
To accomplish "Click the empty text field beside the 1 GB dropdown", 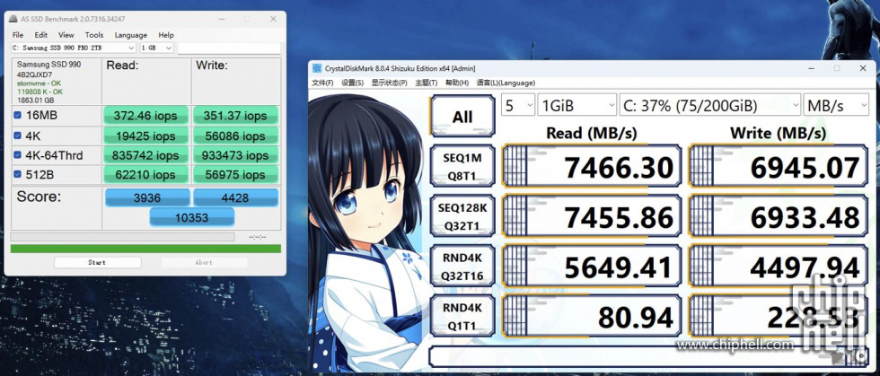I will 229,48.
